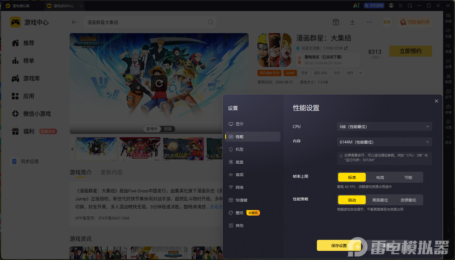This screenshot has height=260, width=455.
Task: Select the 自动 performance strategy
Action: click(x=352, y=200)
